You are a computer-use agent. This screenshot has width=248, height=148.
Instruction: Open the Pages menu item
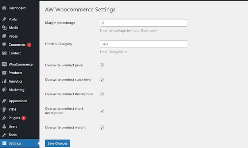pos(20,36)
